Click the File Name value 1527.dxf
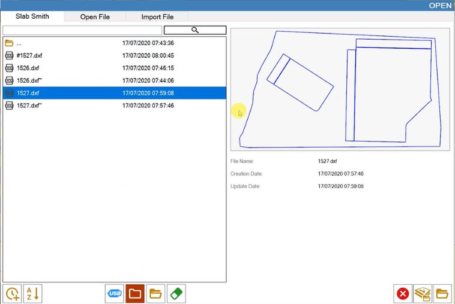This screenshot has height=304, width=455. tap(327, 161)
